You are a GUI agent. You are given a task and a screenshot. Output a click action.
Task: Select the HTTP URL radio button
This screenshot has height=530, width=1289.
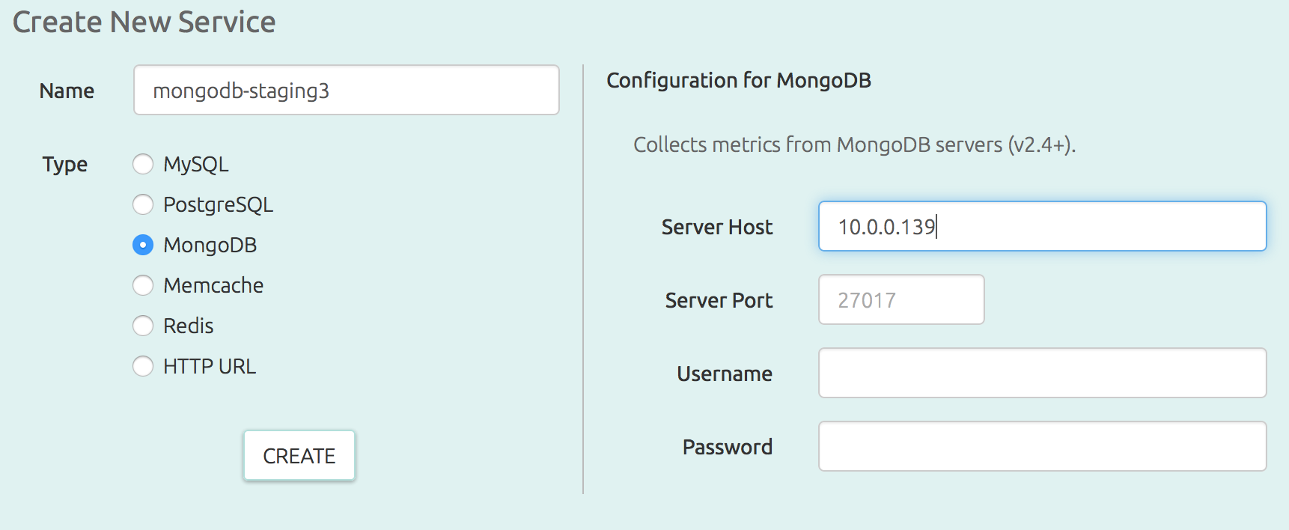point(143,366)
